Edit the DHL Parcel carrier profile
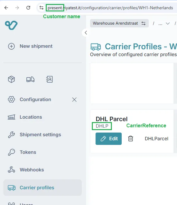 [108, 139]
